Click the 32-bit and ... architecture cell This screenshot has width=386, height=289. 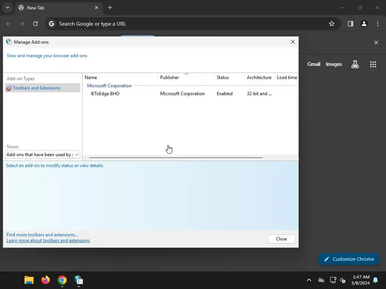pyautogui.click(x=259, y=94)
